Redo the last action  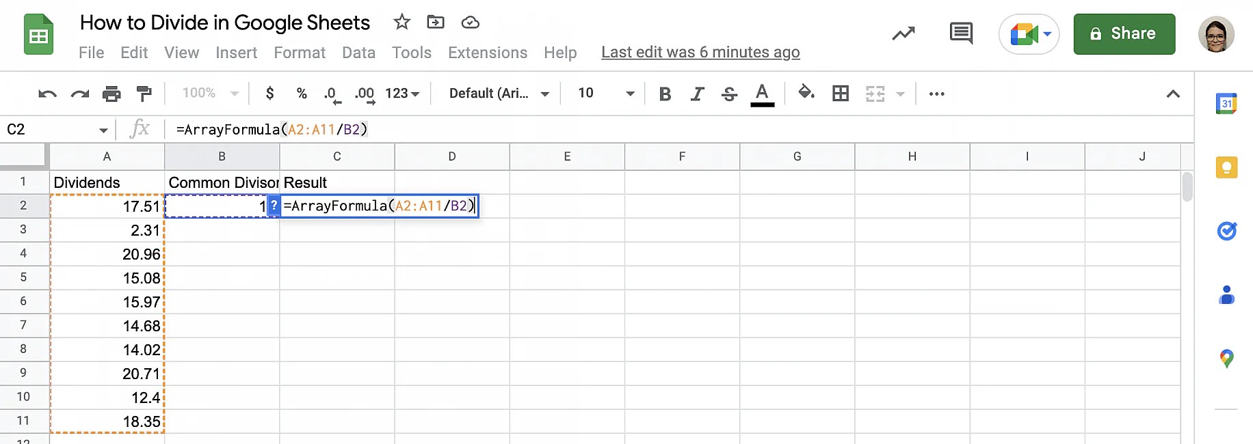(x=80, y=94)
